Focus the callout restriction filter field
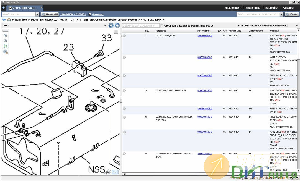This screenshot has width=300, height=181. pyautogui.click(x=141, y=25)
